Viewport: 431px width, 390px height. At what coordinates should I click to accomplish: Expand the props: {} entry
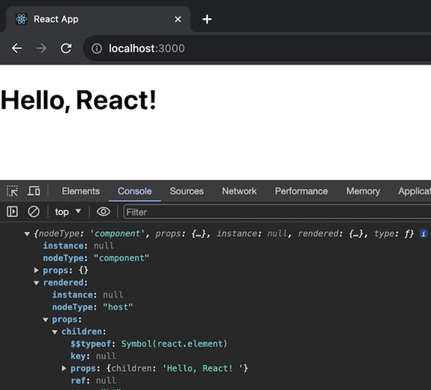click(x=36, y=270)
